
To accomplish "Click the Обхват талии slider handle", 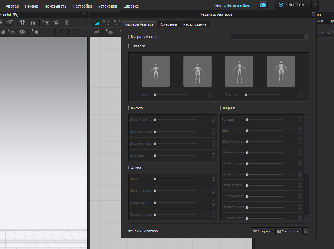I will (247, 174).
